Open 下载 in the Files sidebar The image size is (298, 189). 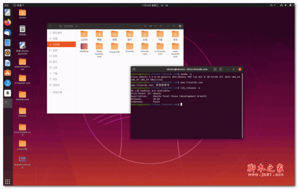coord(62,73)
